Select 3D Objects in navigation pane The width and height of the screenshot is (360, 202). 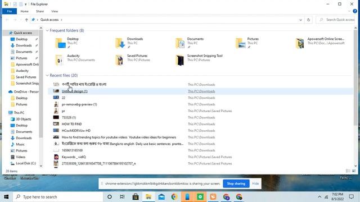point(21,119)
